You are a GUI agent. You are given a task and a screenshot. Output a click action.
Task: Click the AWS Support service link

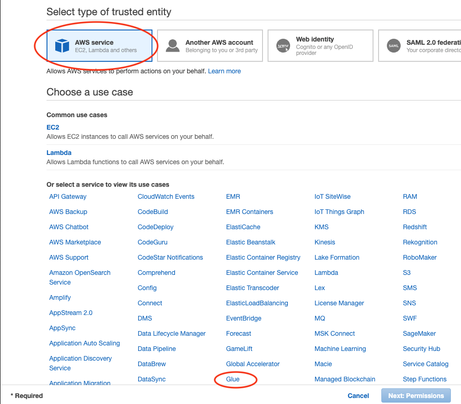[x=69, y=257]
